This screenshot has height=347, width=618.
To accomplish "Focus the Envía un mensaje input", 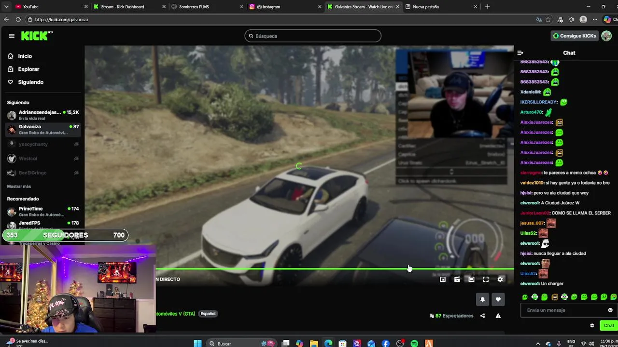I will (563, 310).
